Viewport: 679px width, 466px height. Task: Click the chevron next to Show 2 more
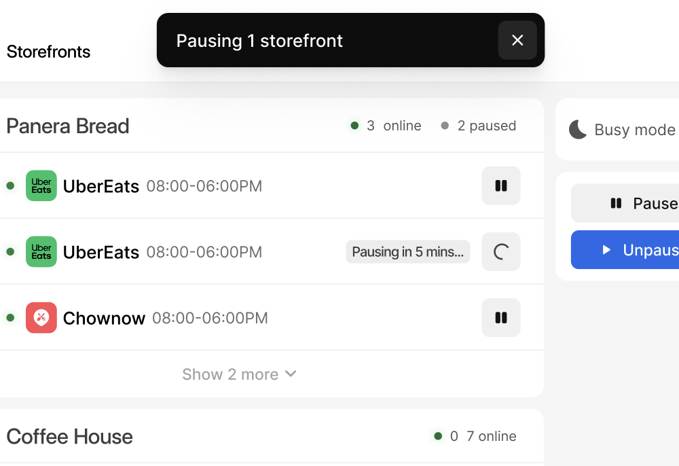tap(291, 374)
